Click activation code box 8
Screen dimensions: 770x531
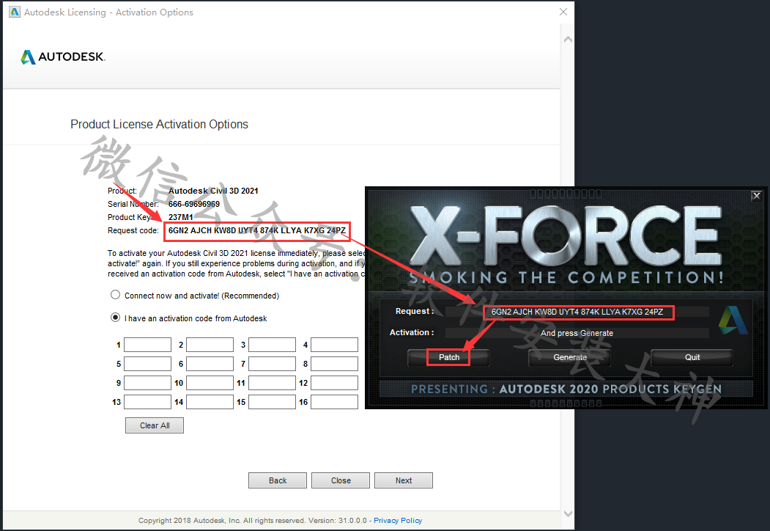click(334, 364)
